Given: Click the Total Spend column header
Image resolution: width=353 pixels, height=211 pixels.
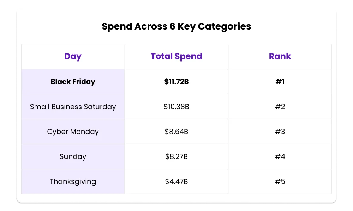Looking at the screenshot, I should tap(176, 56).
